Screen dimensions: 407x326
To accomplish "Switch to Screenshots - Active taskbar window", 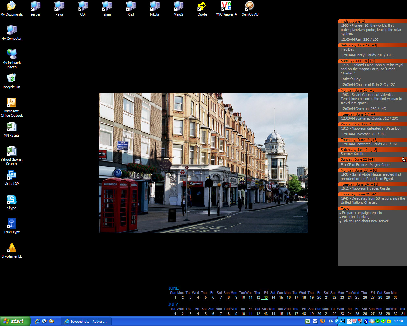I will [86, 321].
